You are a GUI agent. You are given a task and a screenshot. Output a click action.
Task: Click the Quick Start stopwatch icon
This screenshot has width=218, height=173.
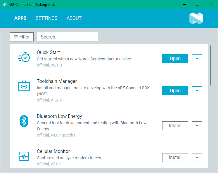coord(24,57)
